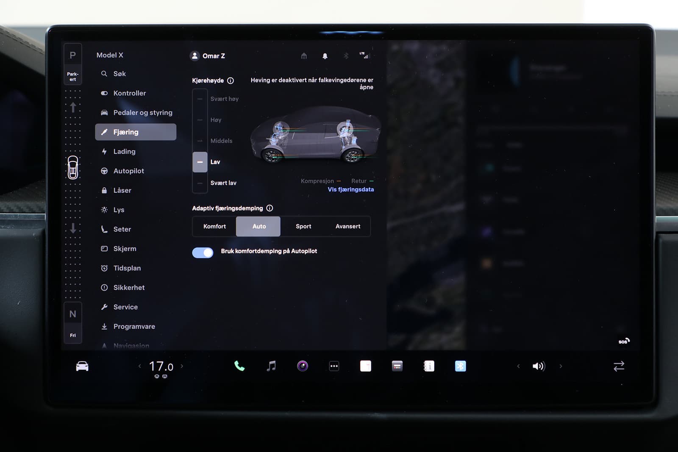The width and height of the screenshot is (678, 452).
Task: Open the white notes app icon
Action: tap(366, 366)
